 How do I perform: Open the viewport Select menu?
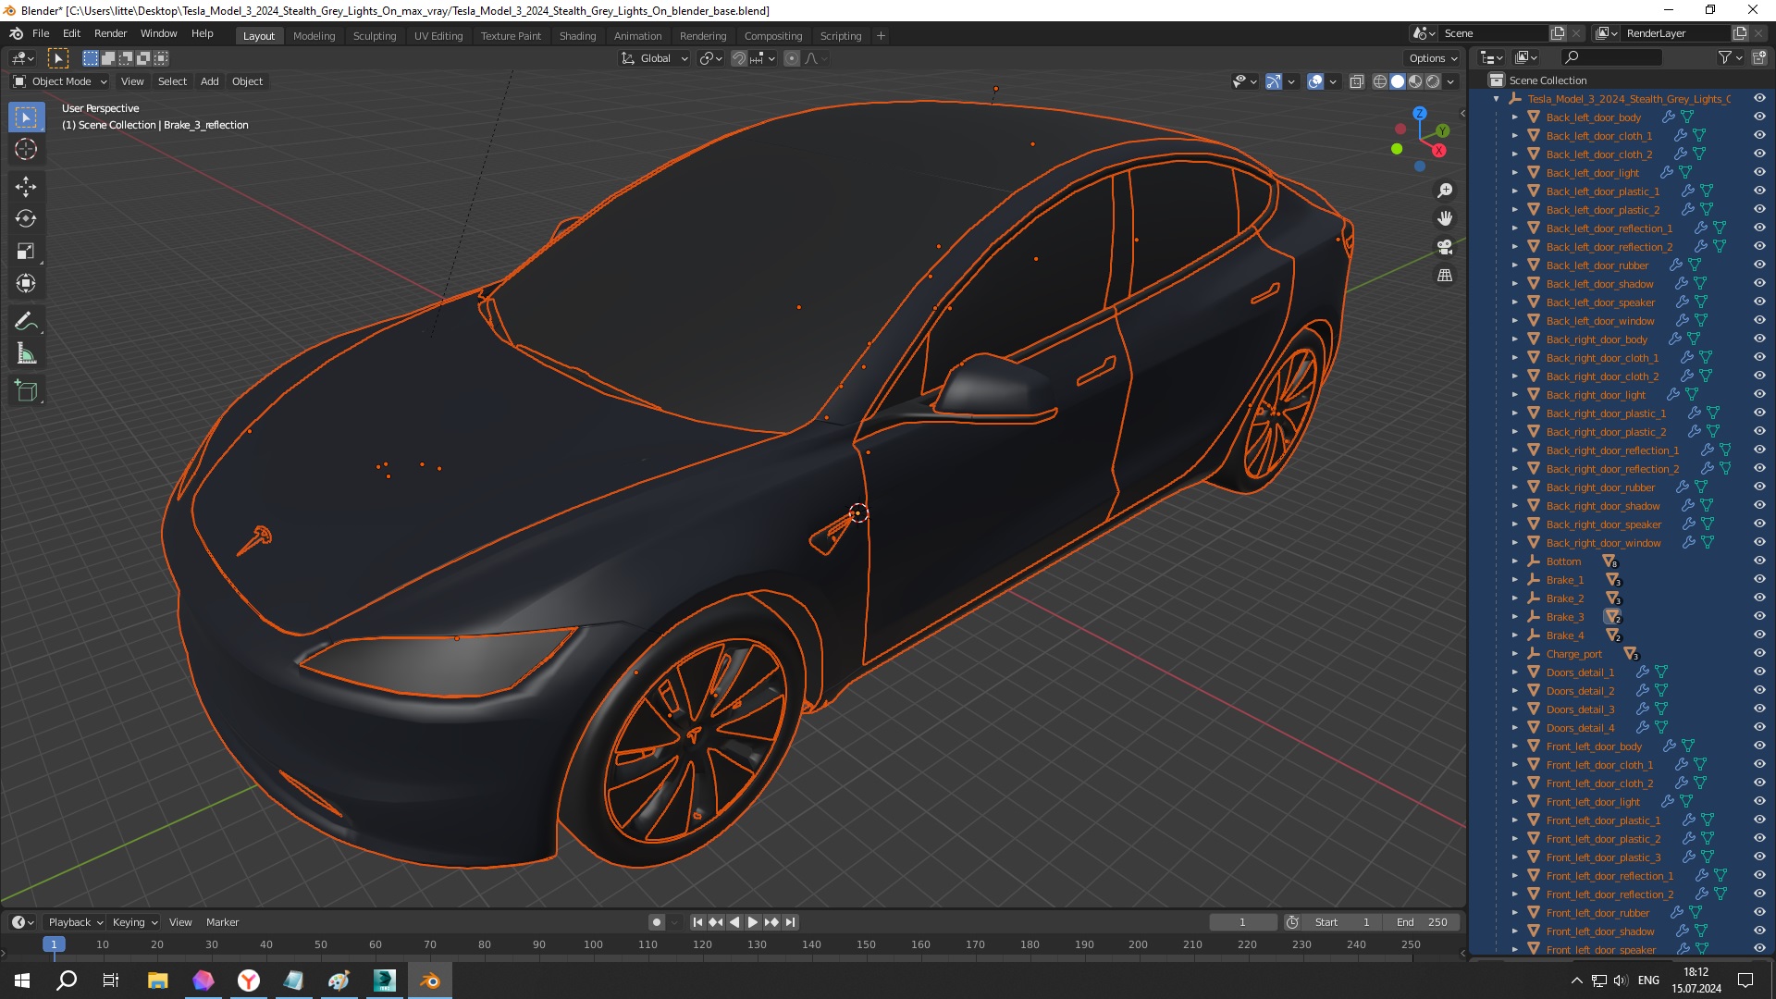(x=172, y=81)
